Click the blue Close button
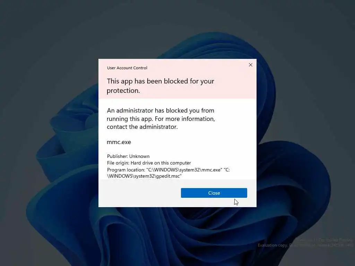The image size is (355, 266). click(x=214, y=193)
